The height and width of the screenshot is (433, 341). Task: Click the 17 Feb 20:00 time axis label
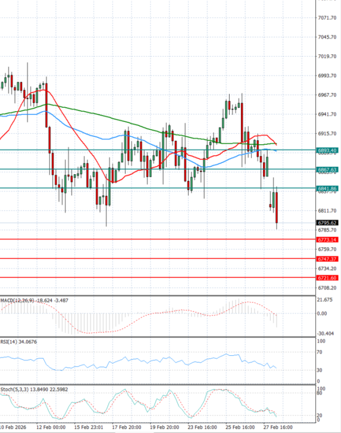[126, 427]
